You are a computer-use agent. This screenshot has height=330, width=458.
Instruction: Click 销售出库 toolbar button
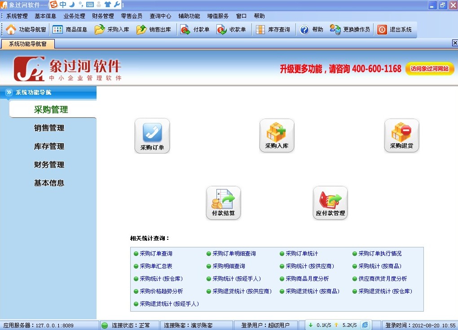pyautogui.click(x=154, y=30)
